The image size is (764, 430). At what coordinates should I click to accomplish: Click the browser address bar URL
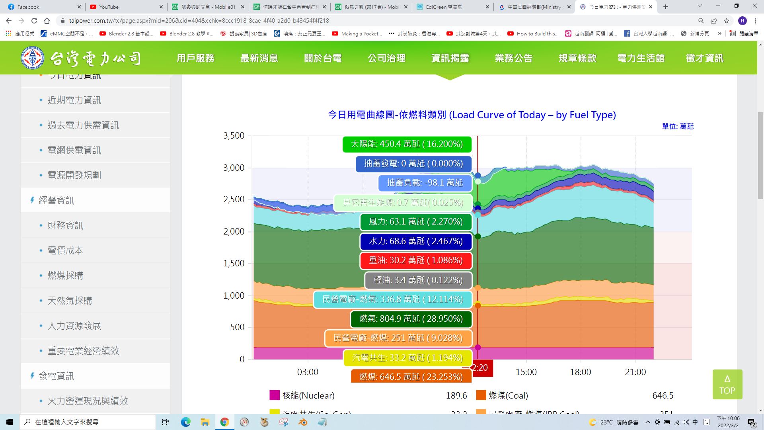pyautogui.click(x=199, y=21)
